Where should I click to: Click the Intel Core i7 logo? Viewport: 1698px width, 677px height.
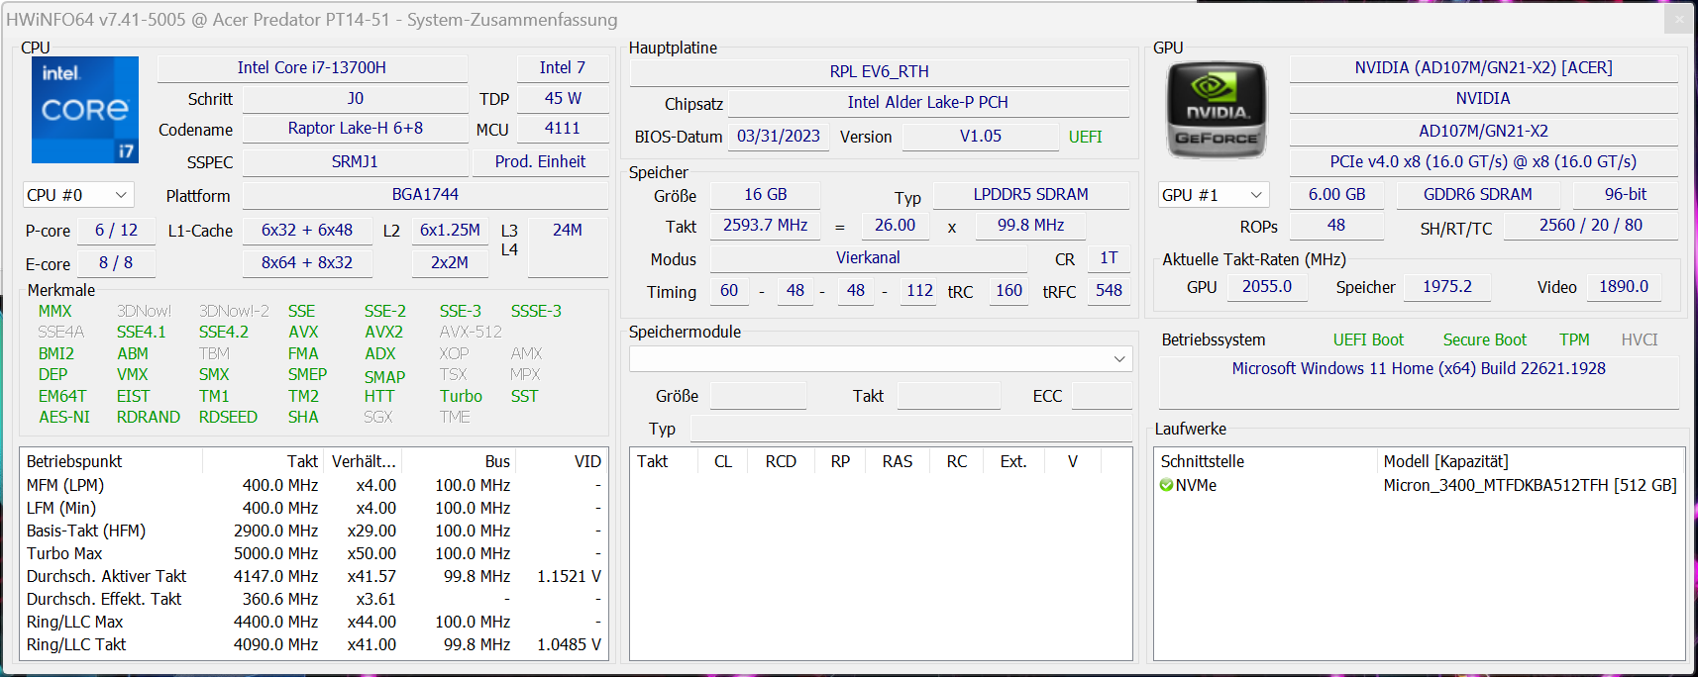pyautogui.click(x=85, y=110)
